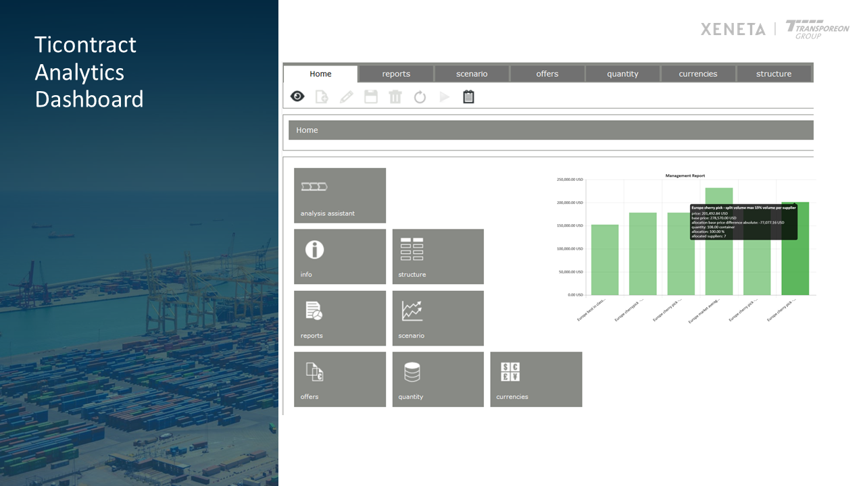Open the info tile
This screenshot has height=486, width=865.
click(x=340, y=256)
